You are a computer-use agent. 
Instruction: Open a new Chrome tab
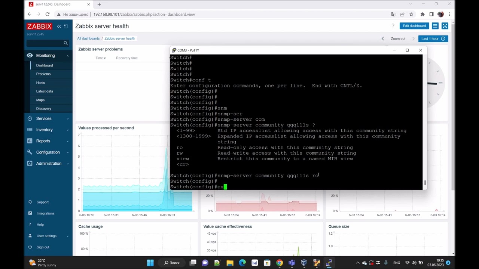pyautogui.click(x=99, y=4)
